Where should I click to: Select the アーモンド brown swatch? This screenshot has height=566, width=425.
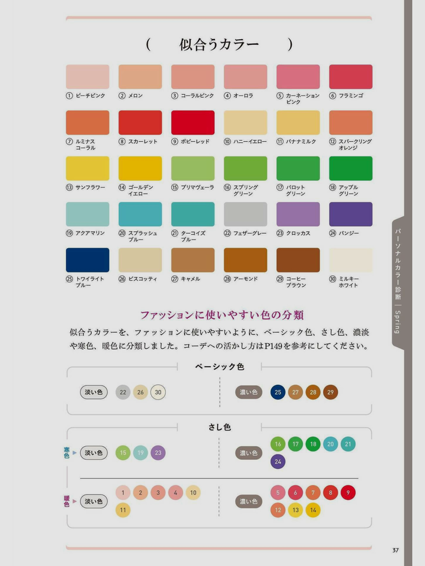245,260
